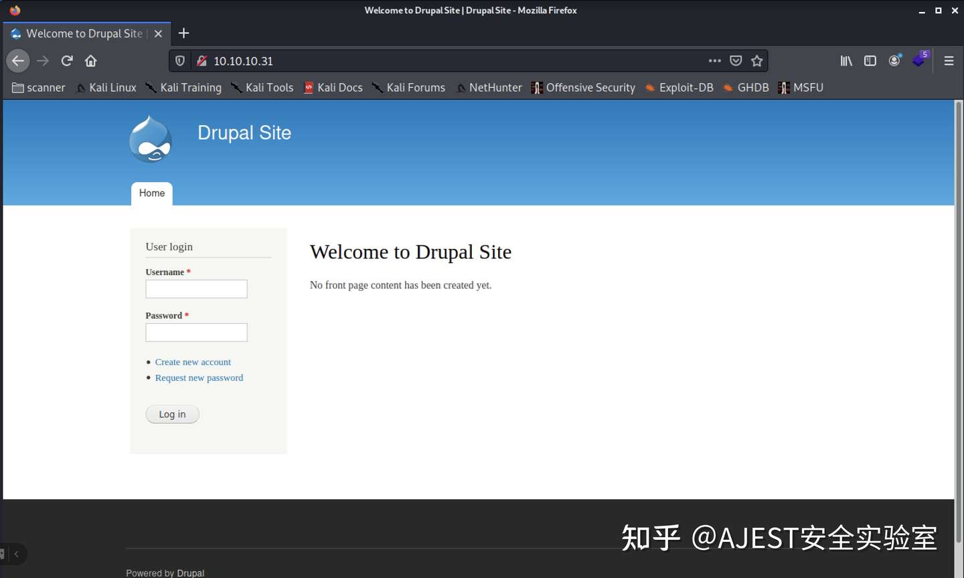The height and width of the screenshot is (578, 964).
Task: Open the NetHunter bookmark
Action: point(489,88)
